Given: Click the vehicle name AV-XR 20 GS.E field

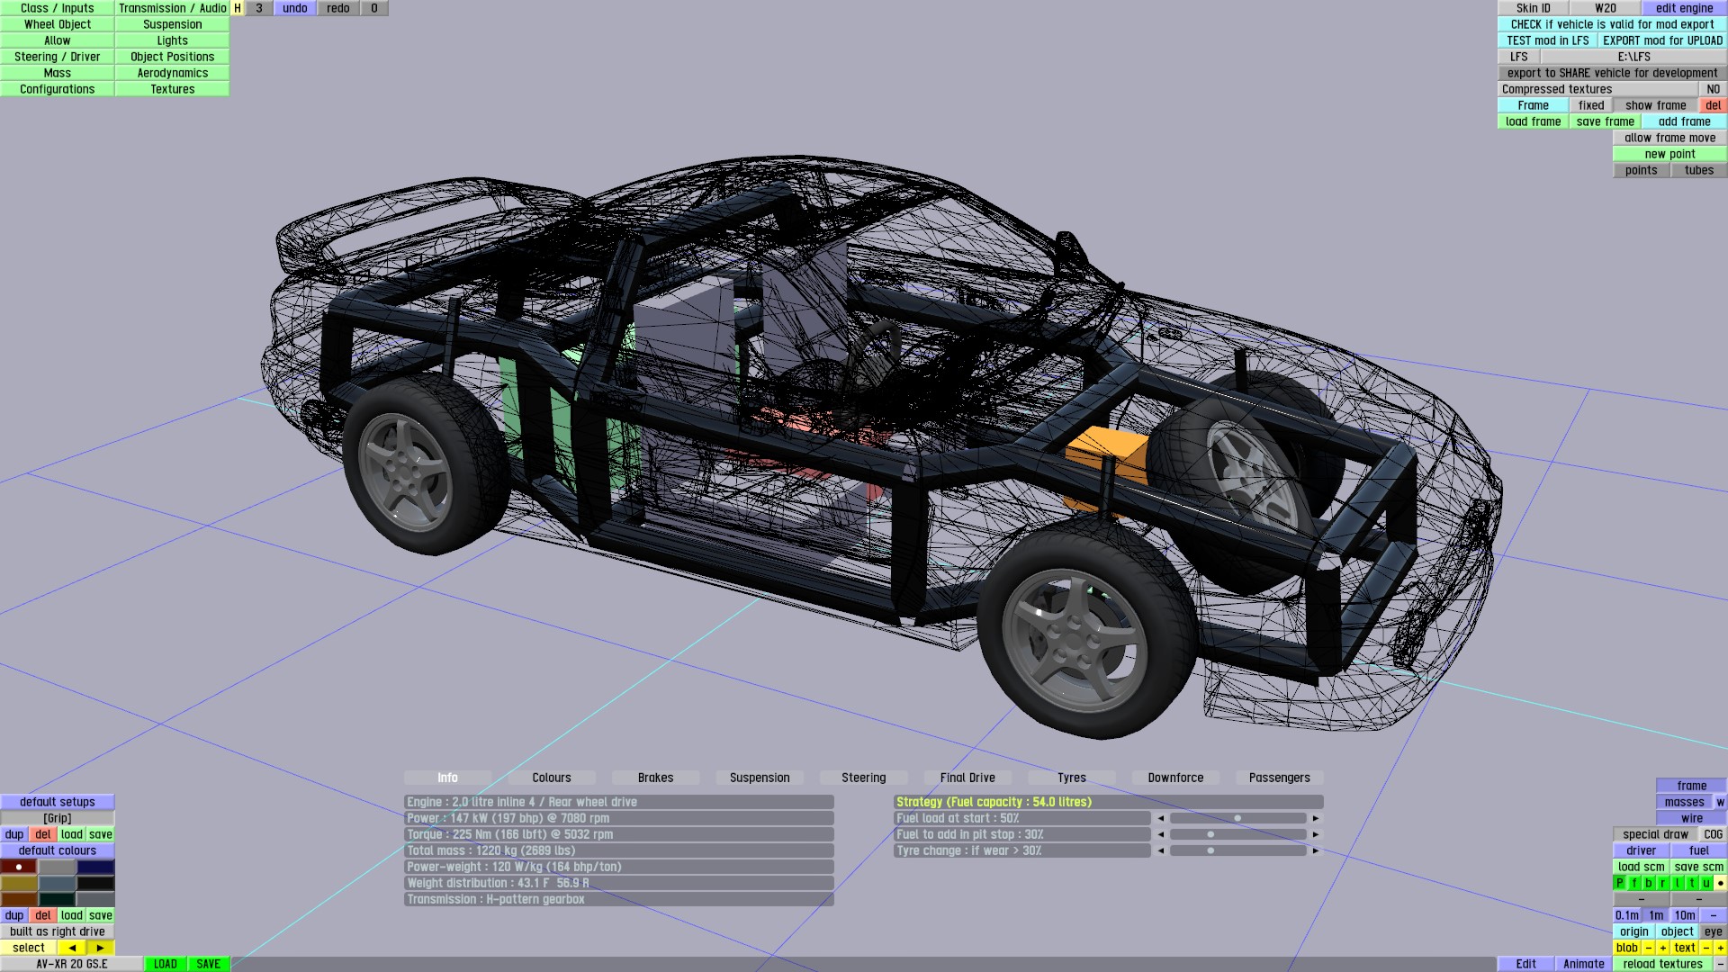Looking at the screenshot, I should (x=71, y=964).
